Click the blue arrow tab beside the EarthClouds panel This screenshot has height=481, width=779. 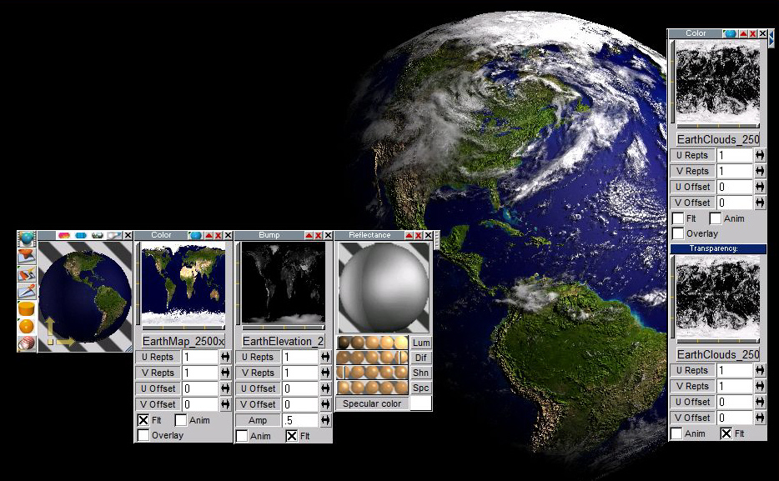[771, 38]
